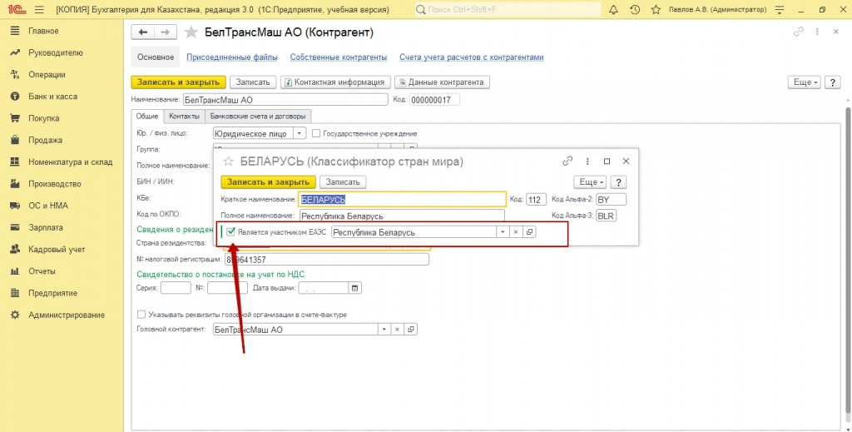Open settings lines icon beside user name

[780, 10]
